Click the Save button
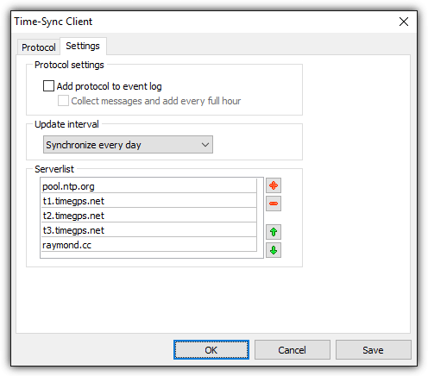The image size is (428, 376). [x=374, y=350]
